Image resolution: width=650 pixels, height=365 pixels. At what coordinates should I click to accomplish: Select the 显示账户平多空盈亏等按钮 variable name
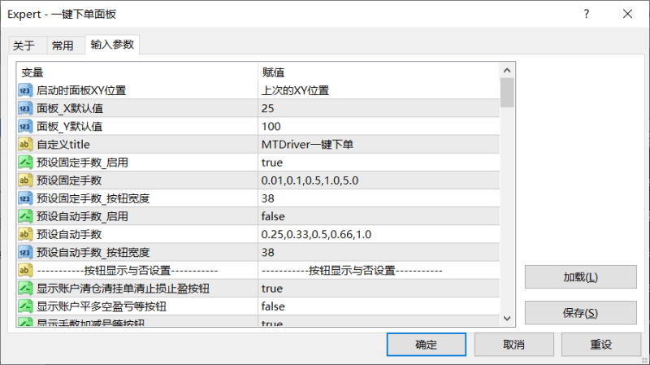pyautogui.click(x=102, y=306)
